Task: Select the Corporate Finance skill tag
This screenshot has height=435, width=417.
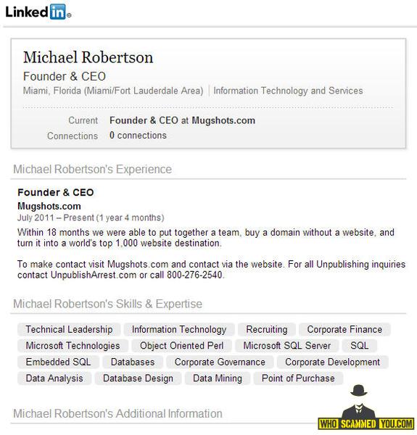Action: pyautogui.click(x=344, y=330)
